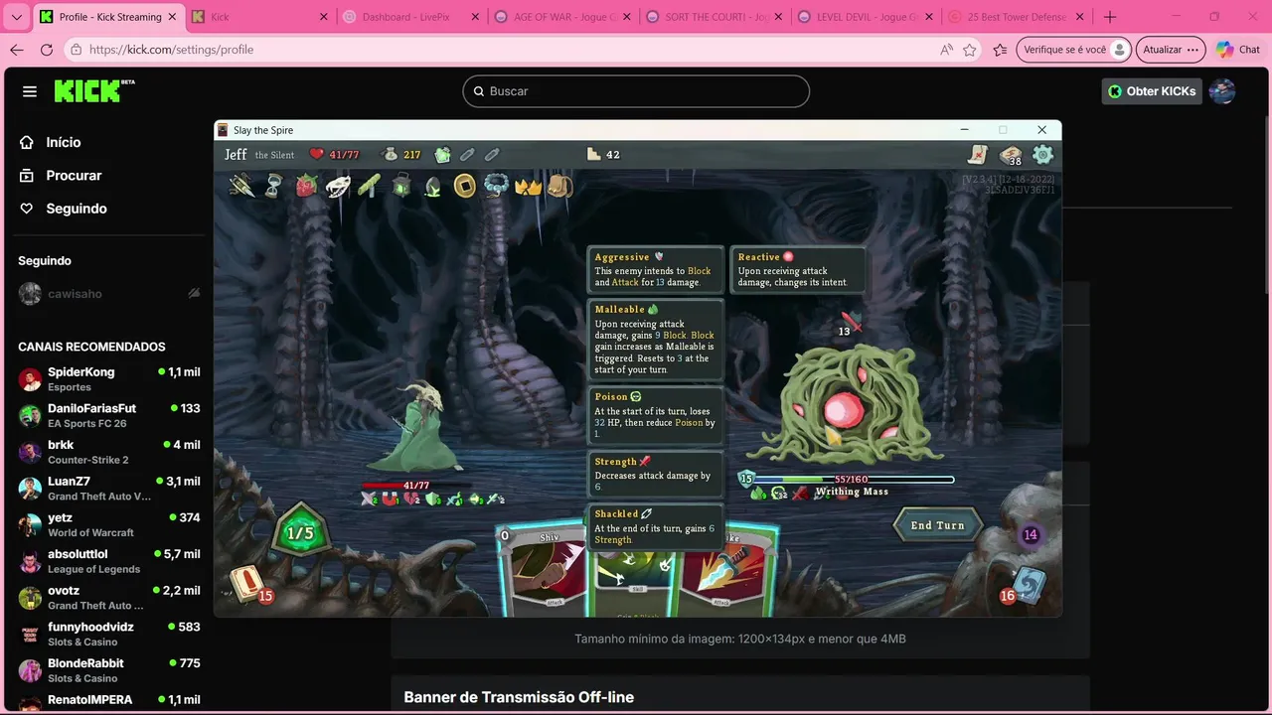Image resolution: width=1272 pixels, height=715 pixels.
Task: Click the floor stairs icon showing 42
Action: [x=594, y=154]
